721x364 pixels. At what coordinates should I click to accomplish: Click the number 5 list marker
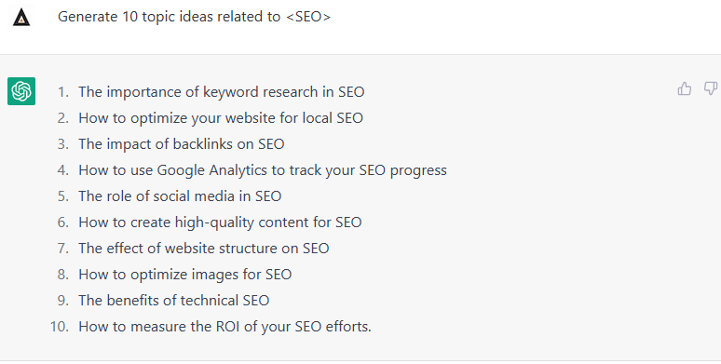pyautogui.click(x=63, y=196)
